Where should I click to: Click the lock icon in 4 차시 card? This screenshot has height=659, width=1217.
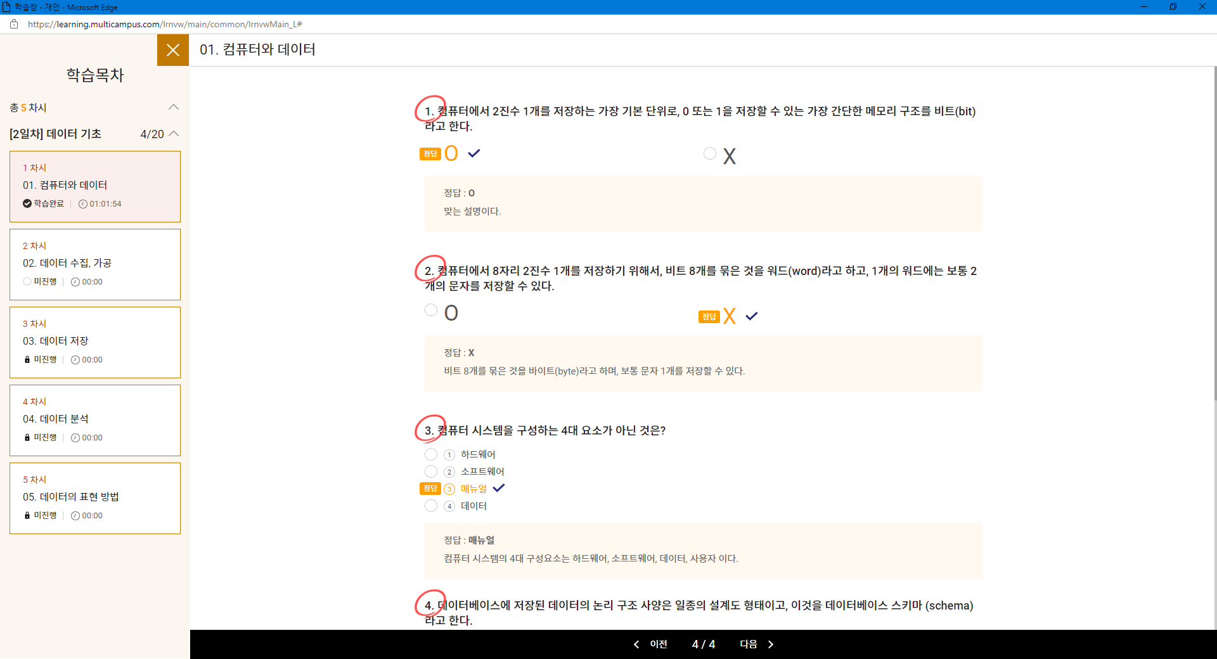(x=27, y=437)
